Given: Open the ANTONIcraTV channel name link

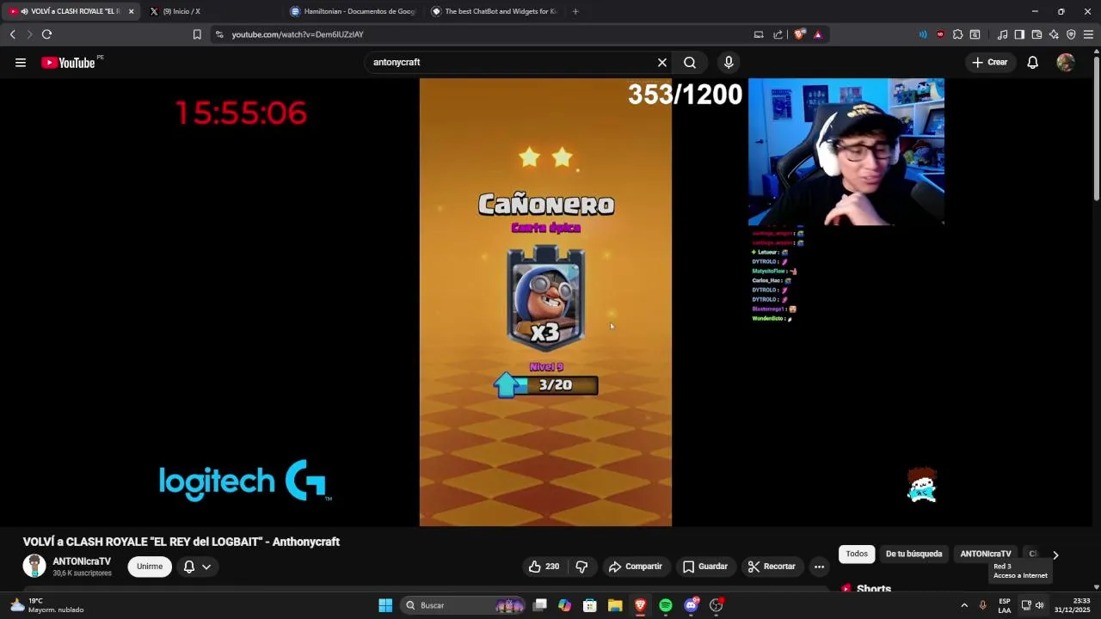Looking at the screenshot, I should [82, 561].
